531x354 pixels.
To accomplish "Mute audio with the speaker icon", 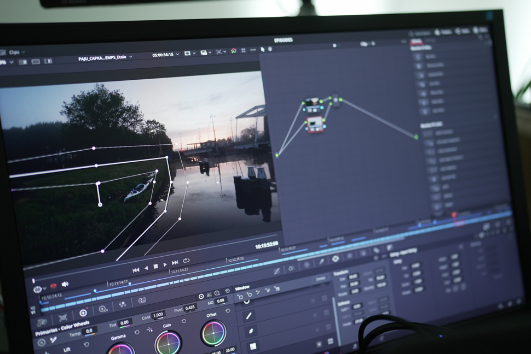I will [x=65, y=284].
